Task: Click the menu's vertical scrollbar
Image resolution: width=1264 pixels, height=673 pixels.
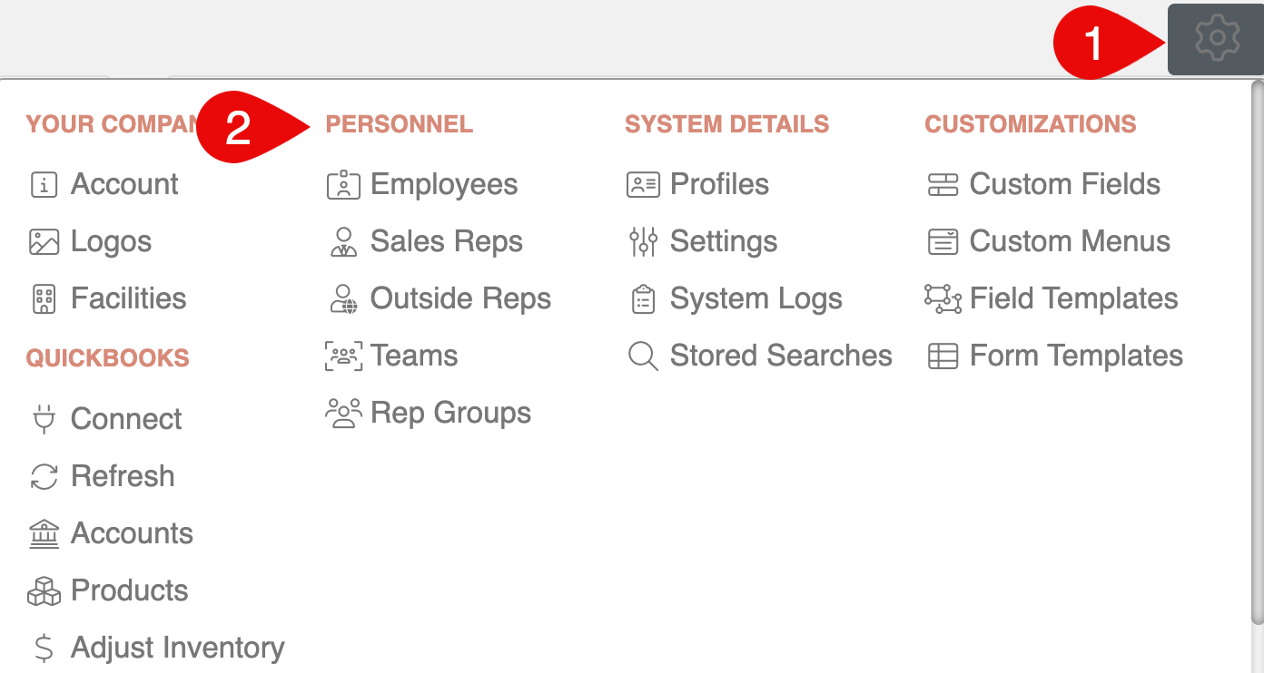Action: coord(1257,354)
